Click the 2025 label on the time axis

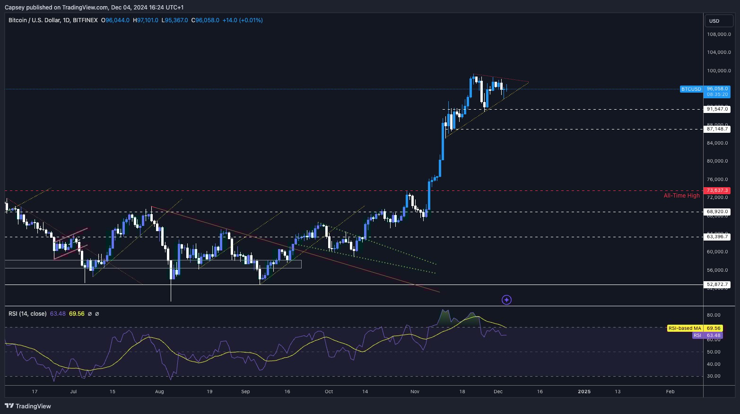[x=584, y=391]
